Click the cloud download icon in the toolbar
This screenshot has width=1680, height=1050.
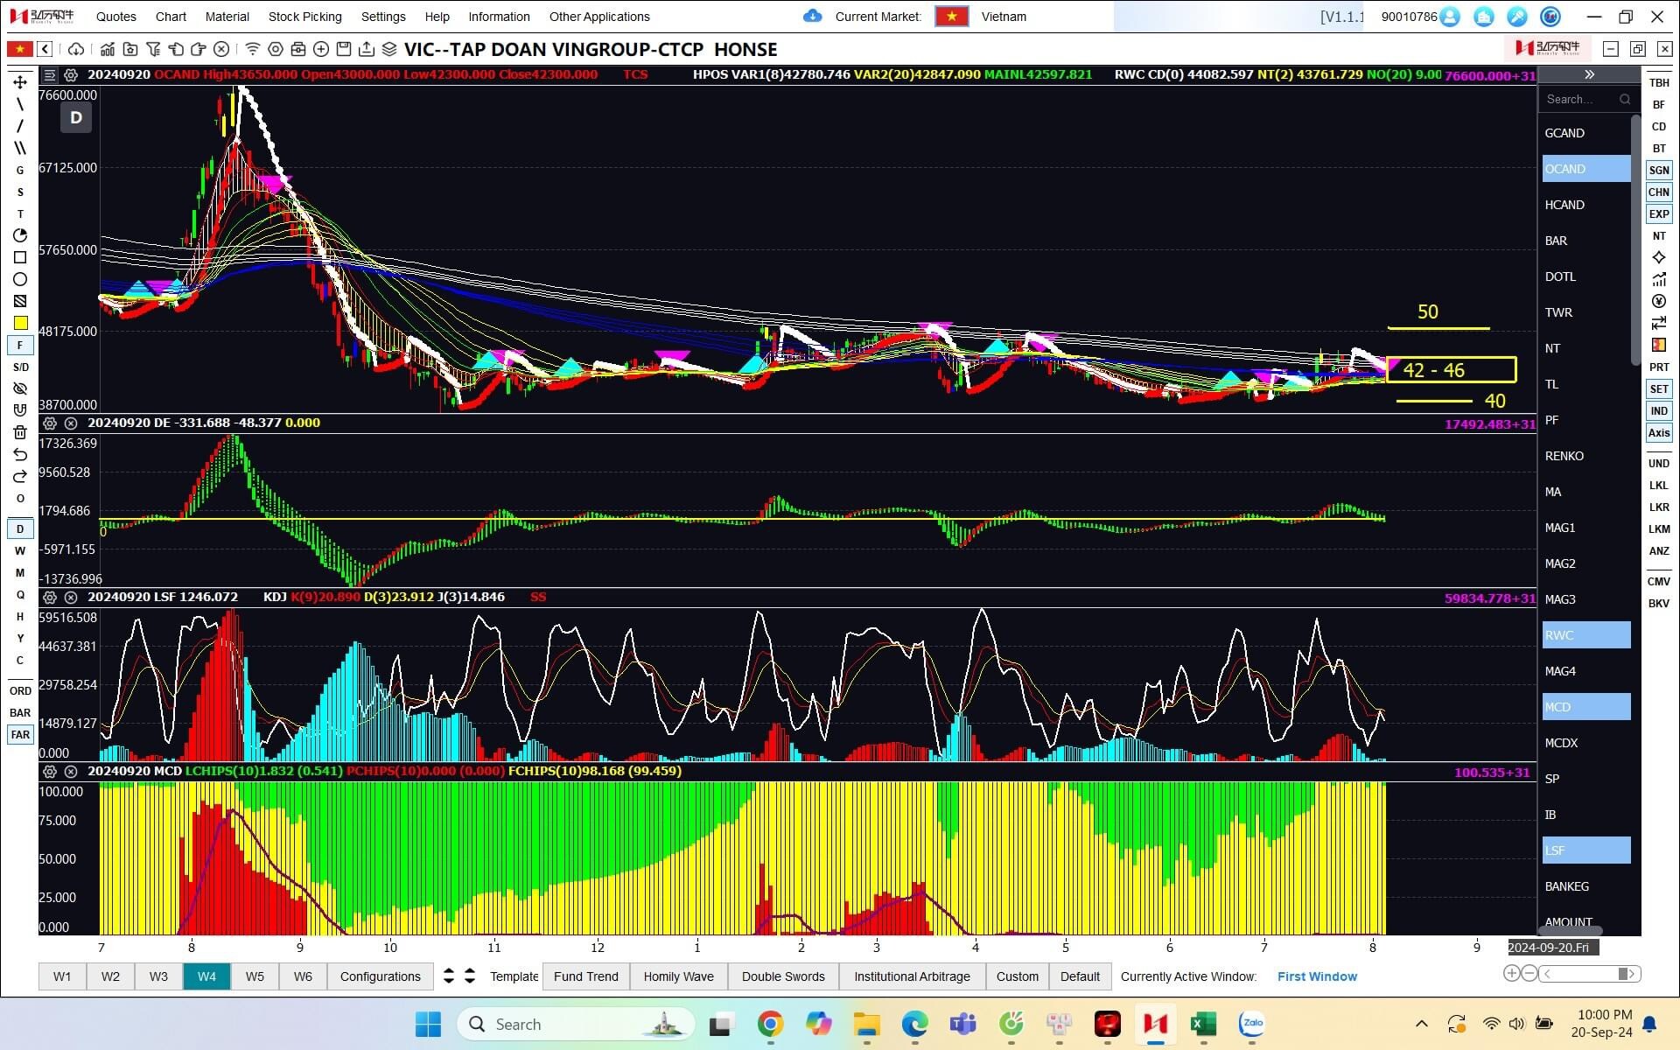[76, 49]
